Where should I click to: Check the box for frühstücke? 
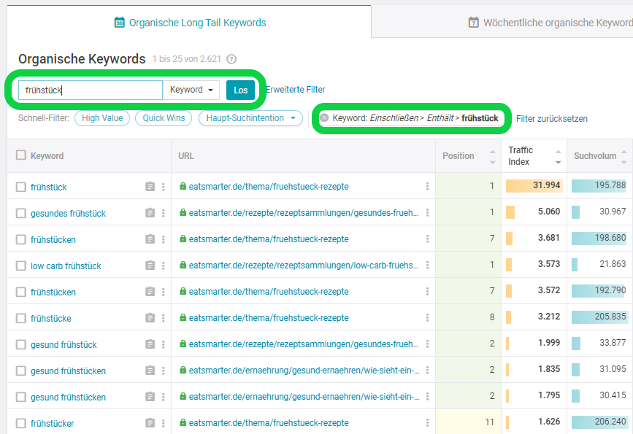click(x=21, y=318)
